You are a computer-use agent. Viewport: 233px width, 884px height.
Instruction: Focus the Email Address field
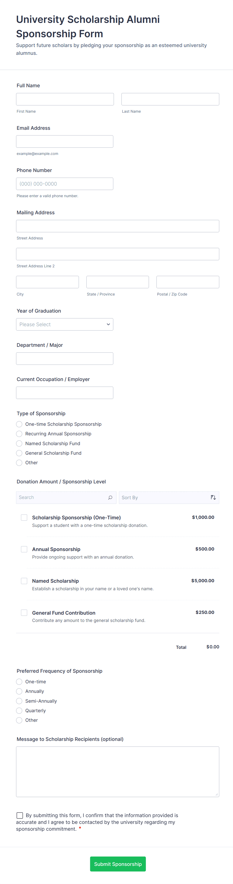[65, 141]
